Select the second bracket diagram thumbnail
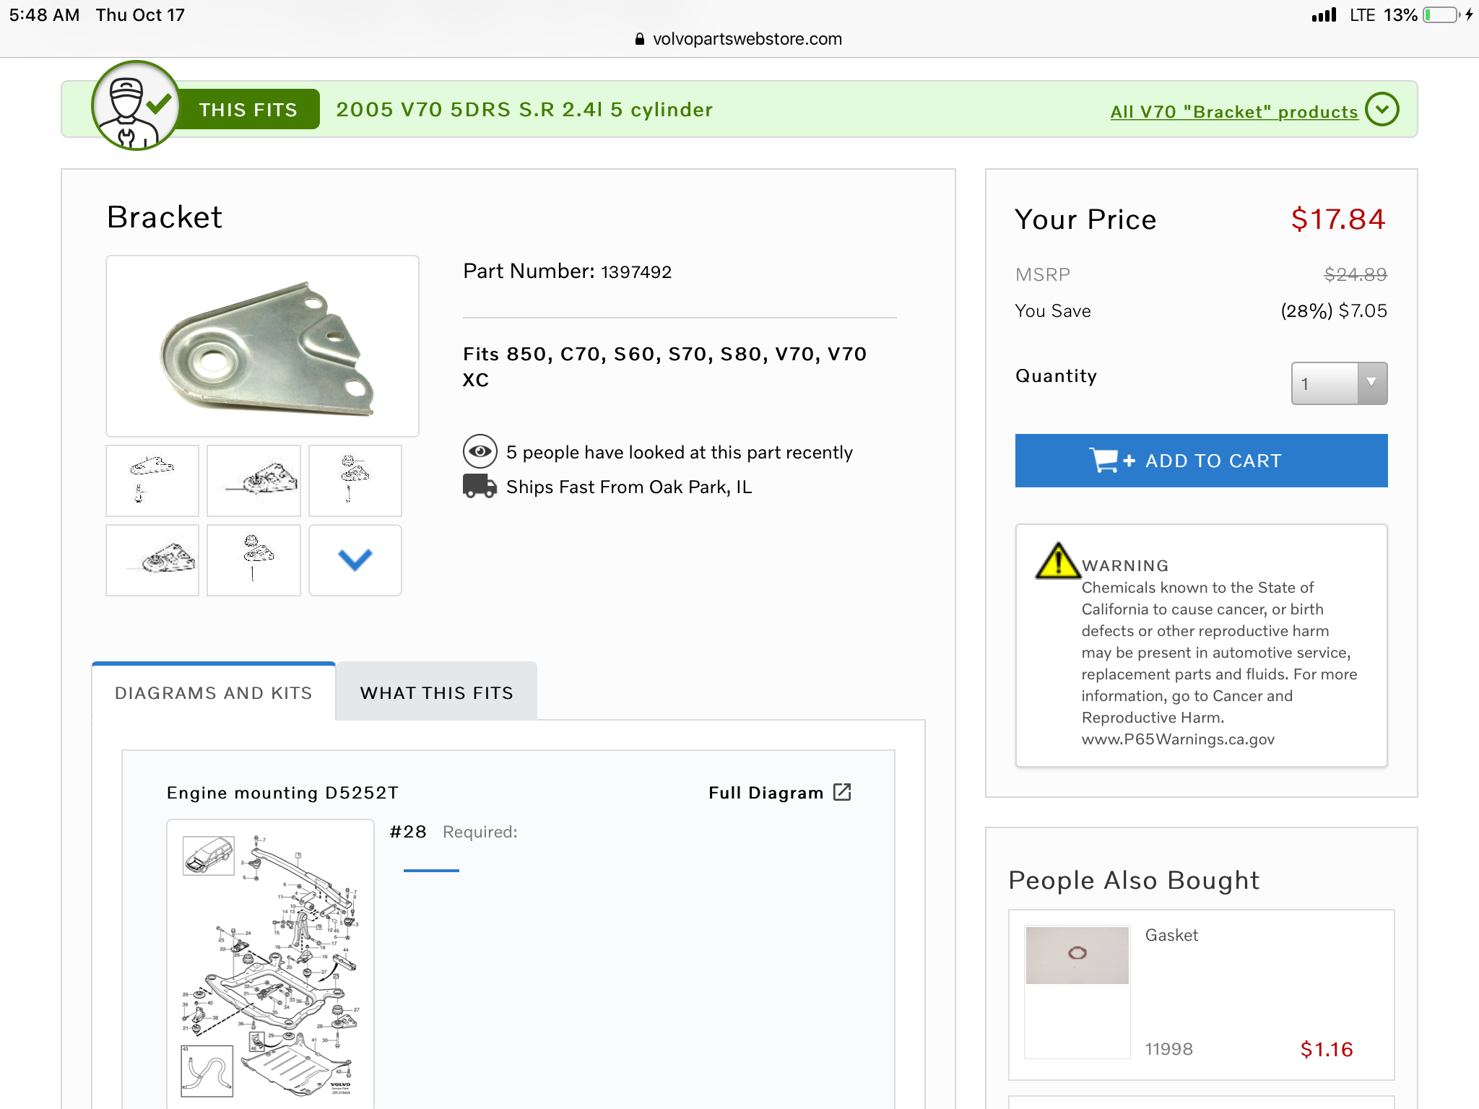 [x=253, y=480]
